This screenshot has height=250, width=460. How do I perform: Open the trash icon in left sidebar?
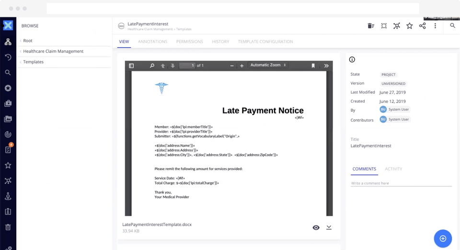click(x=8, y=227)
